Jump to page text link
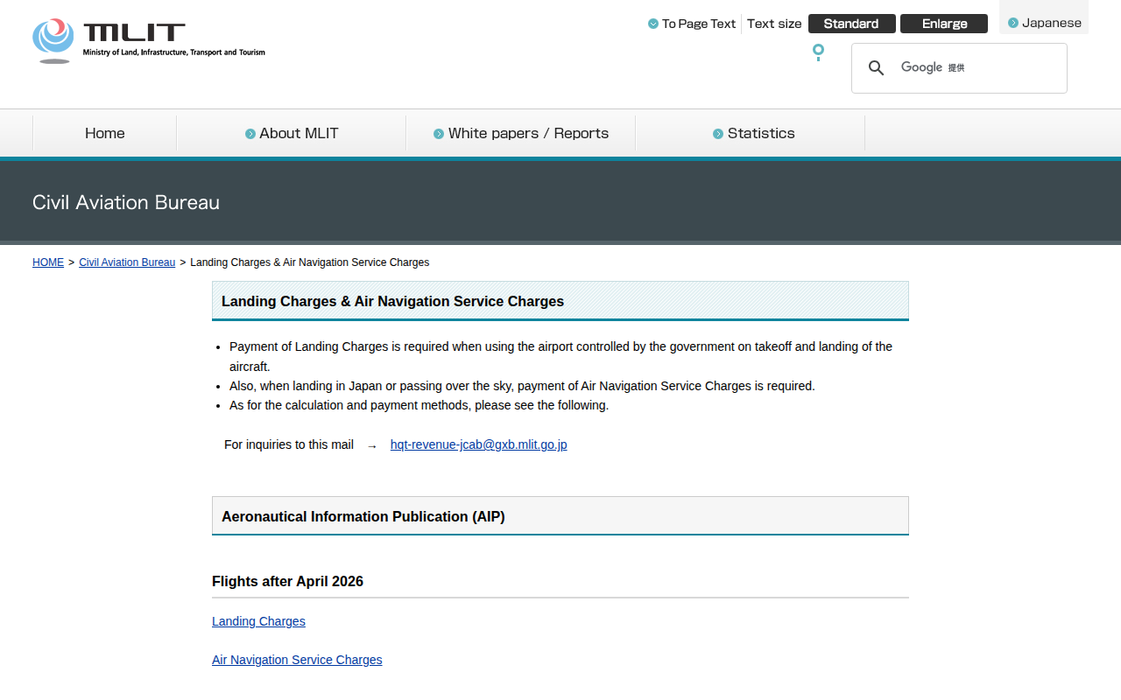This screenshot has height=700, width=1121. point(692,24)
